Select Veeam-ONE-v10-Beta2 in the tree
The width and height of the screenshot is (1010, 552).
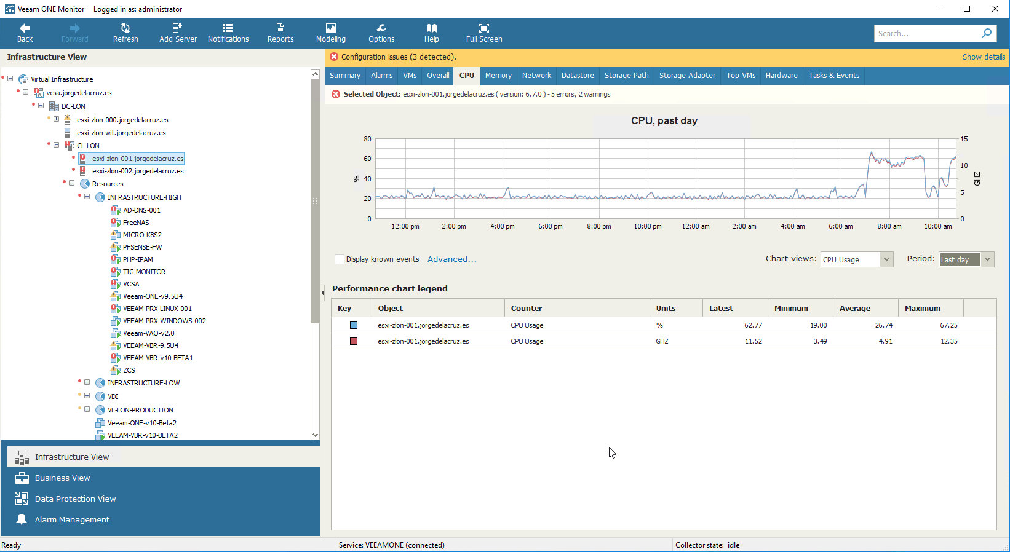[x=142, y=423]
